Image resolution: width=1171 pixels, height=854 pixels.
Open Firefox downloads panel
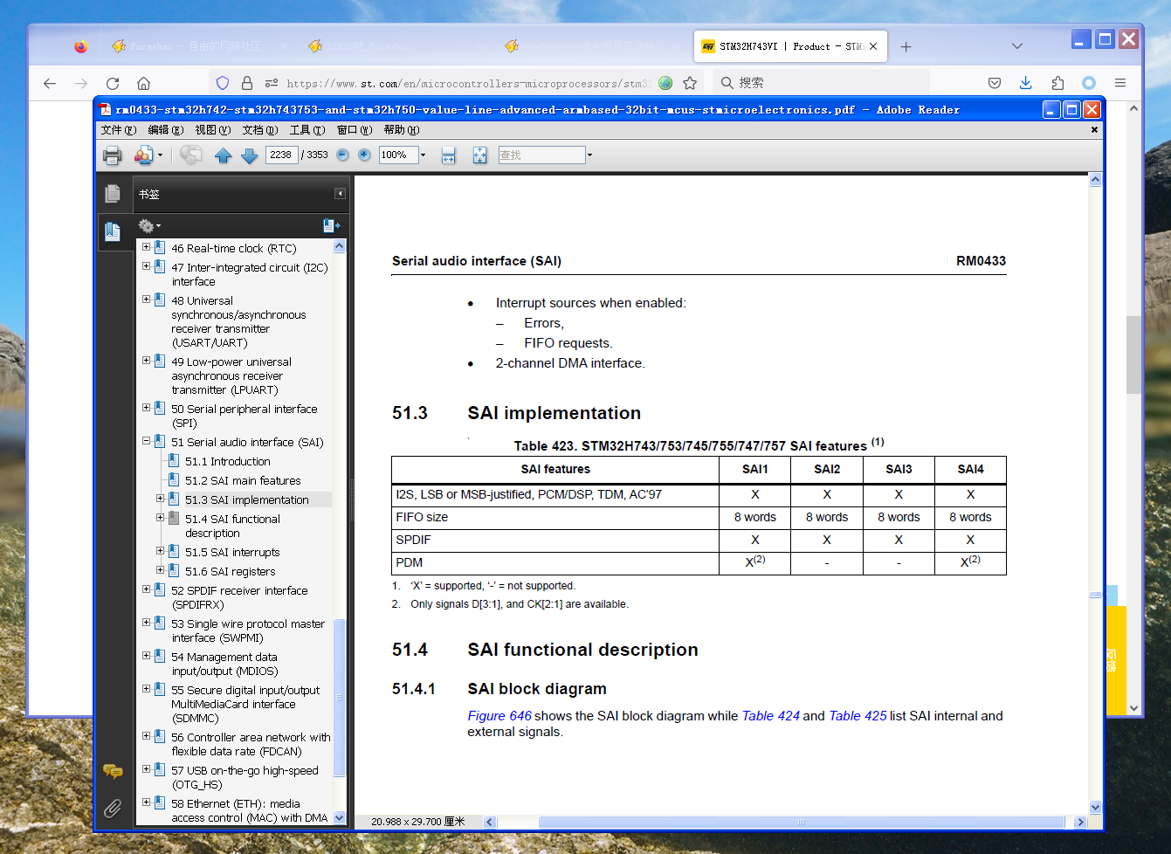[1025, 83]
